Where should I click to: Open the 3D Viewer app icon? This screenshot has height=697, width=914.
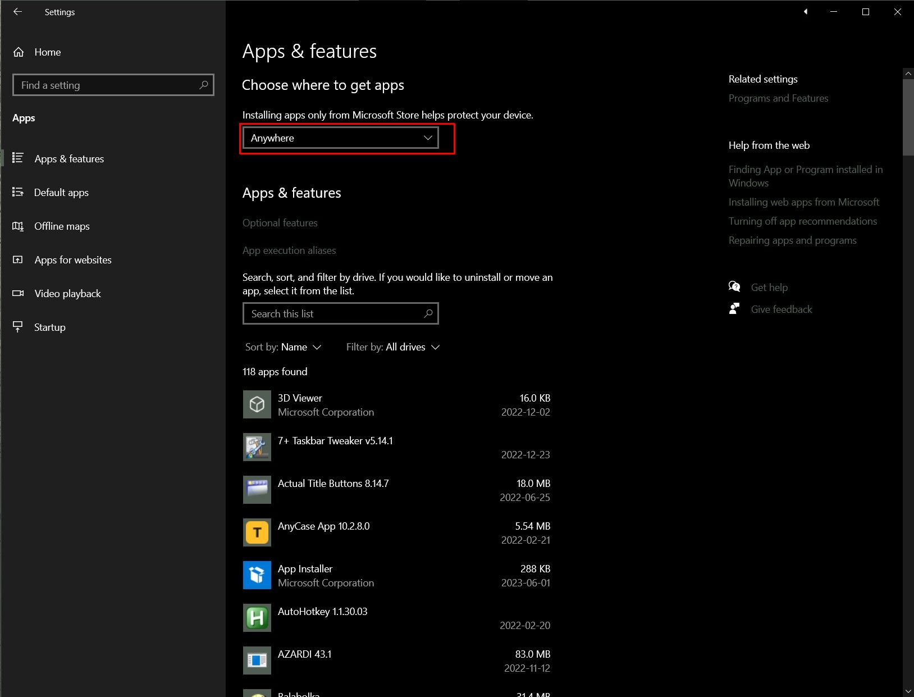257,404
